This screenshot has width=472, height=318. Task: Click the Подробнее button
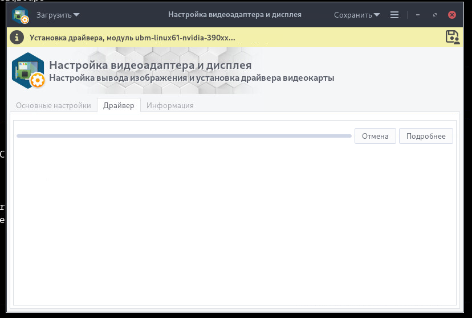(426, 136)
